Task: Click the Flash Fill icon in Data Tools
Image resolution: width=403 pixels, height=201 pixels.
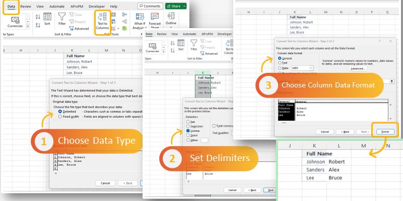Action: tap(114, 15)
